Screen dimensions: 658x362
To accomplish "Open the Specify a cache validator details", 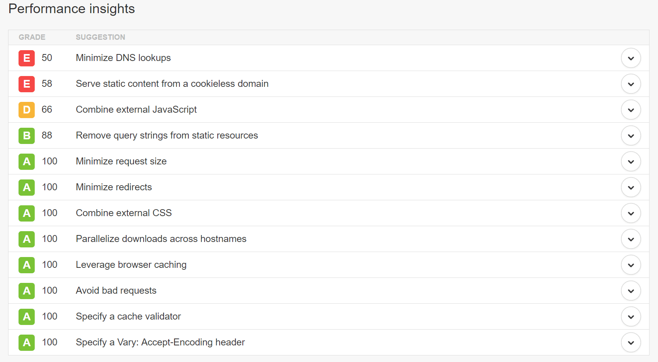I will (x=631, y=316).
